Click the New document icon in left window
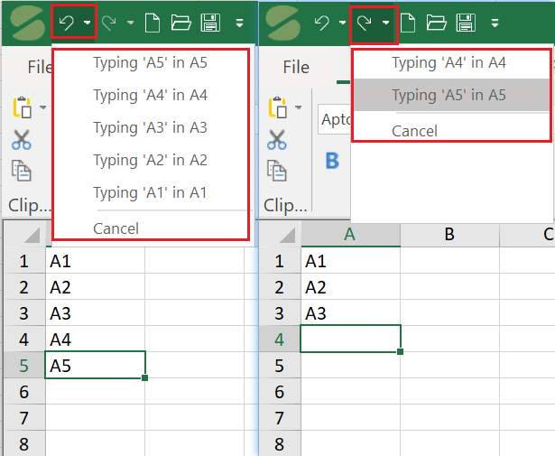This screenshot has width=555, height=456. point(153,23)
